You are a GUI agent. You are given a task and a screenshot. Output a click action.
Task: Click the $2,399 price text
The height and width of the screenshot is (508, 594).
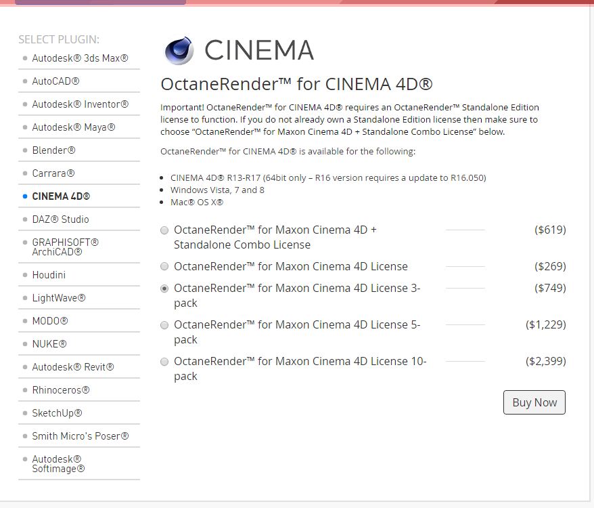(x=546, y=361)
